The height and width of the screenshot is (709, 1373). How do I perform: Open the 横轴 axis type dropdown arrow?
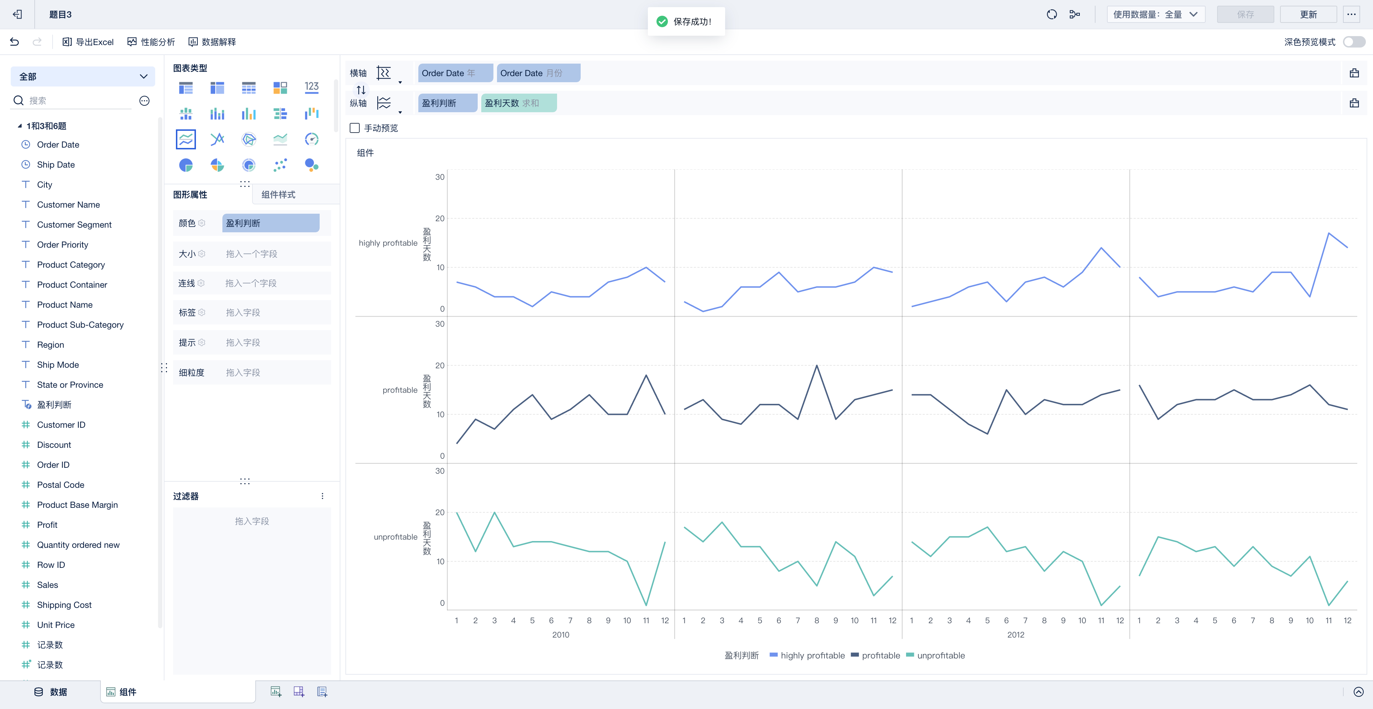pyautogui.click(x=400, y=82)
